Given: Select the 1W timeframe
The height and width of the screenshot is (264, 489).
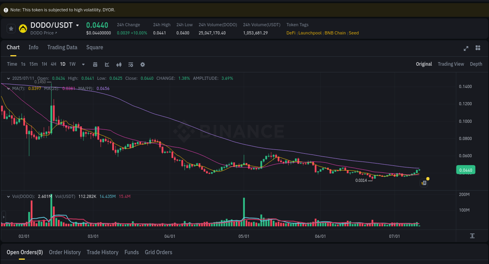Looking at the screenshot, I should 72,64.
